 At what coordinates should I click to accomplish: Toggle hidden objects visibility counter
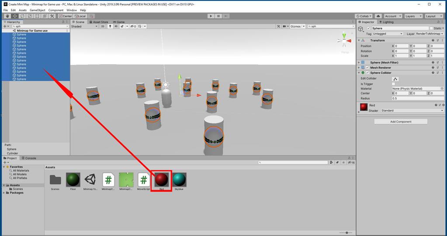(x=133, y=26)
